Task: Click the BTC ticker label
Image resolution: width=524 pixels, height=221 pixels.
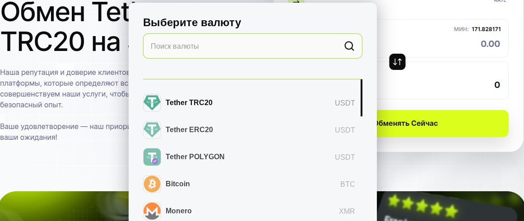Action: click(347, 184)
